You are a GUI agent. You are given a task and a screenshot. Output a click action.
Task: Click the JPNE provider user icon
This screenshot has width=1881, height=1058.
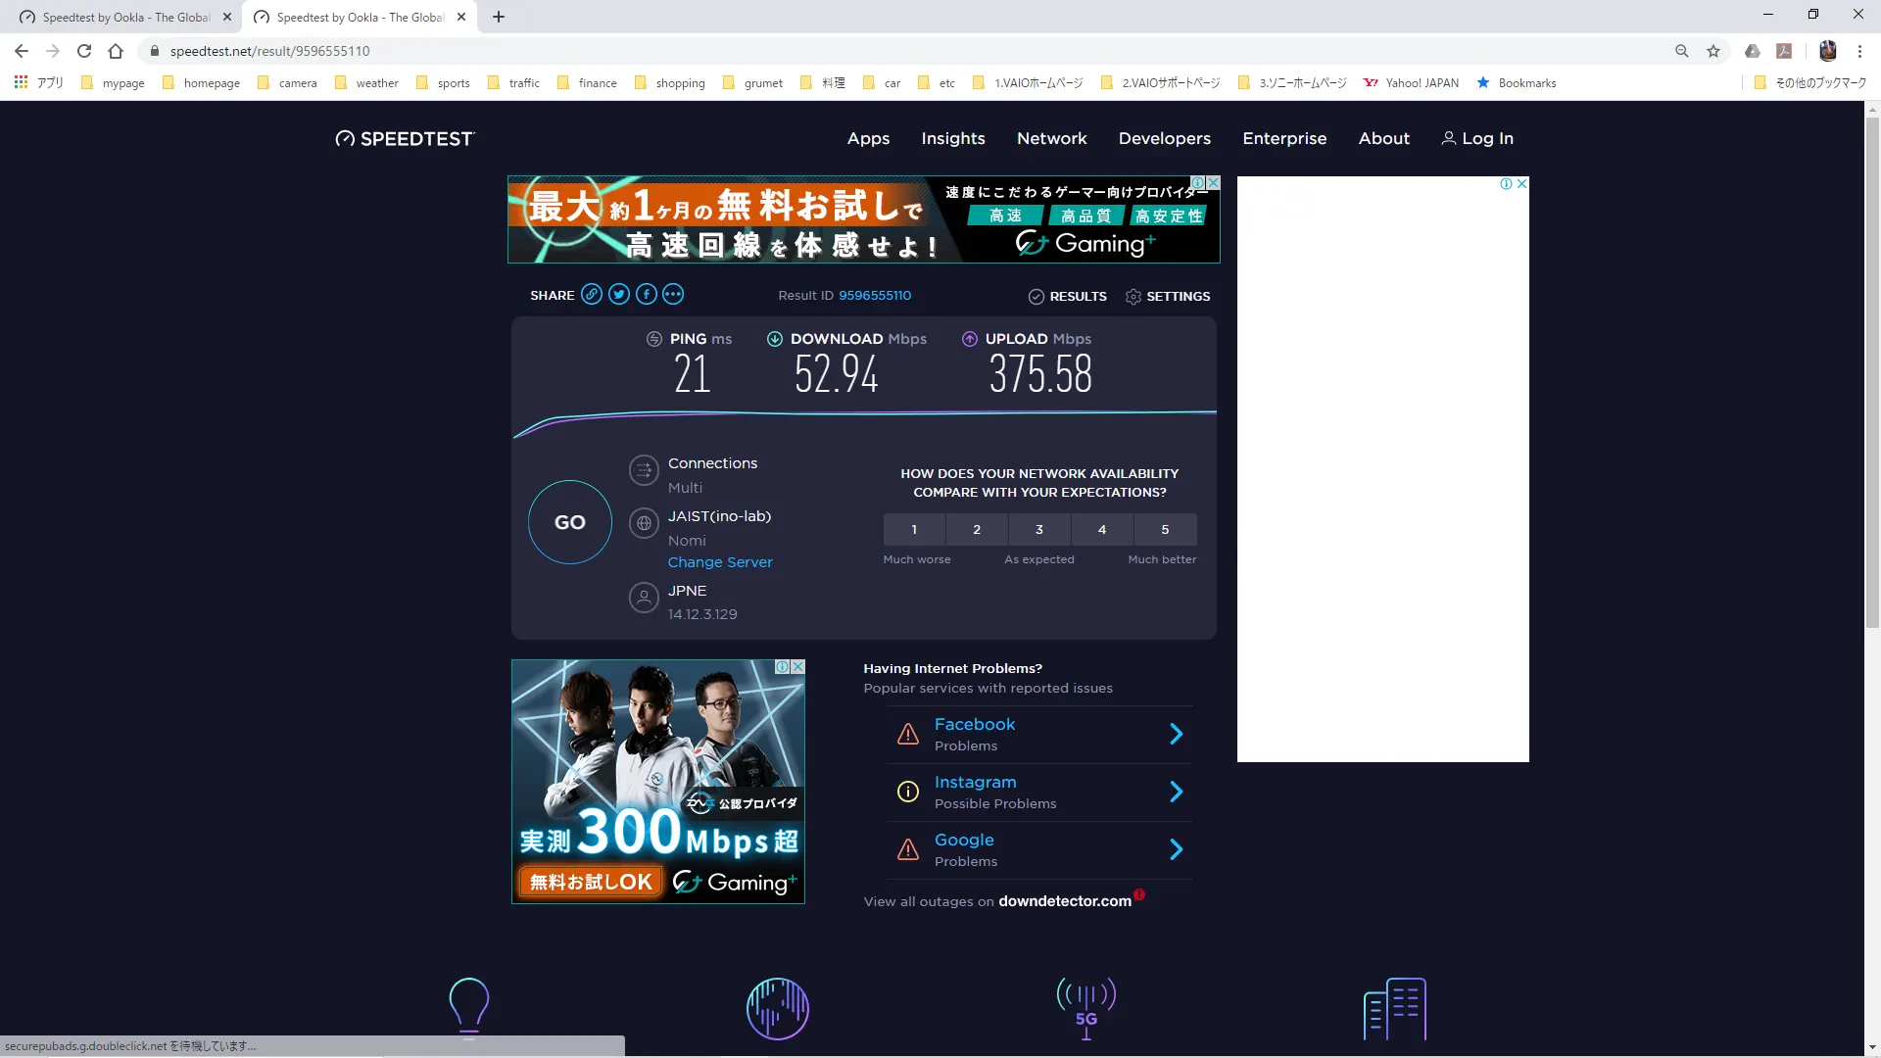point(644,598)
